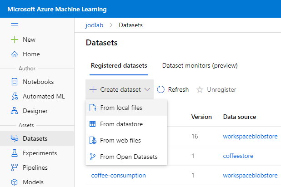281x187 pixels.
Task: Click the coffeestore data source link
Action: coord(238,156)
